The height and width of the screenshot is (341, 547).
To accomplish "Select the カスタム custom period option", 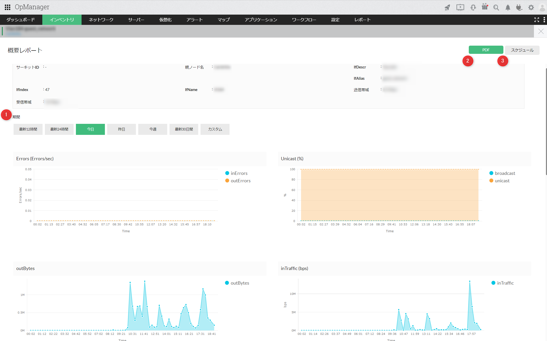I will 215,129.
